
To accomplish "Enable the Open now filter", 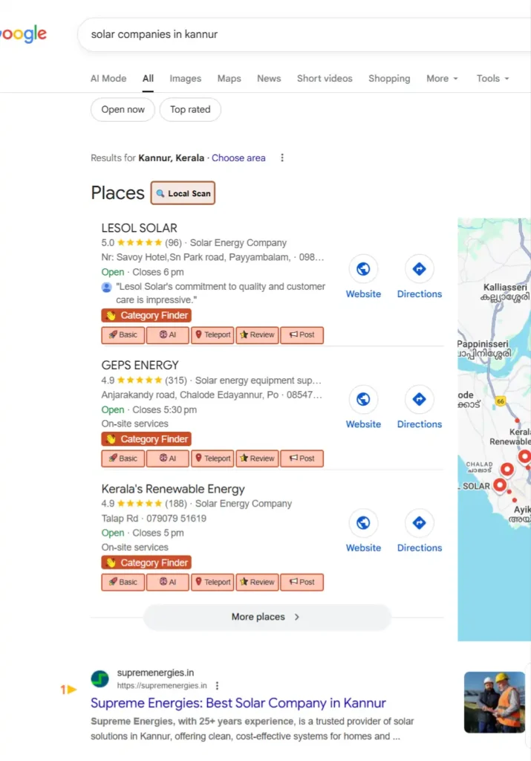I will (122, 109).
